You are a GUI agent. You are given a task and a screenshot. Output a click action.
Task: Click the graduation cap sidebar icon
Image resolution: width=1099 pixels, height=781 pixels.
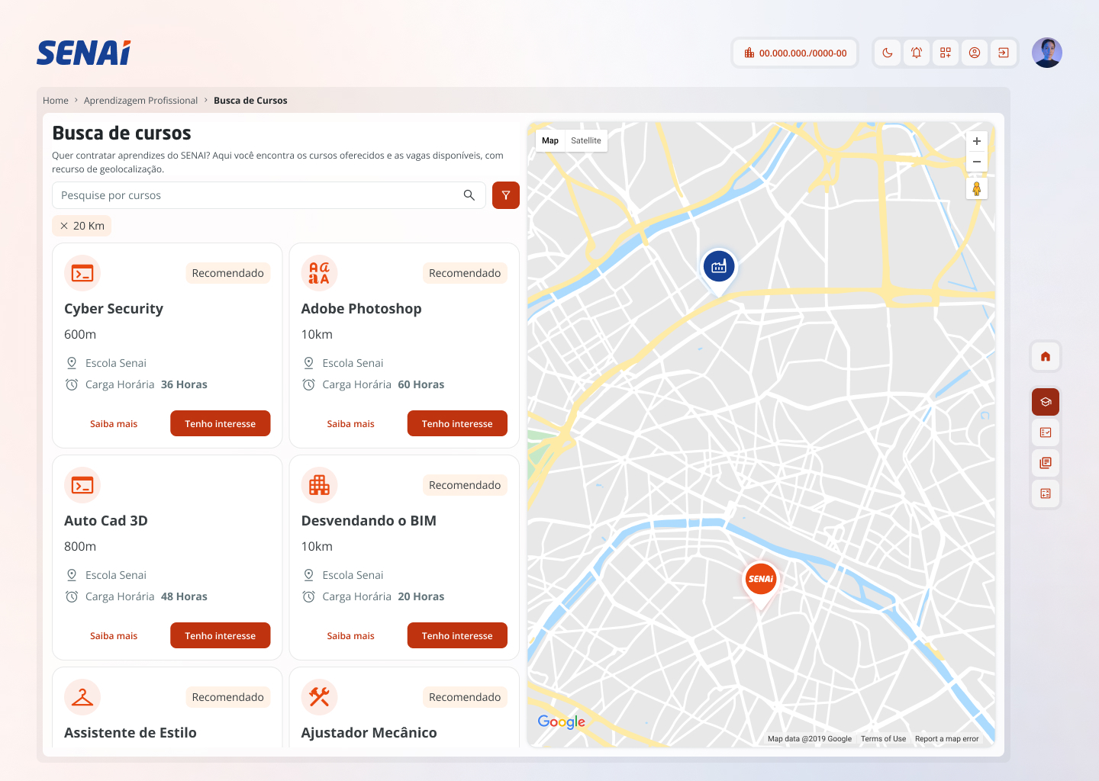click(1045, 401)
